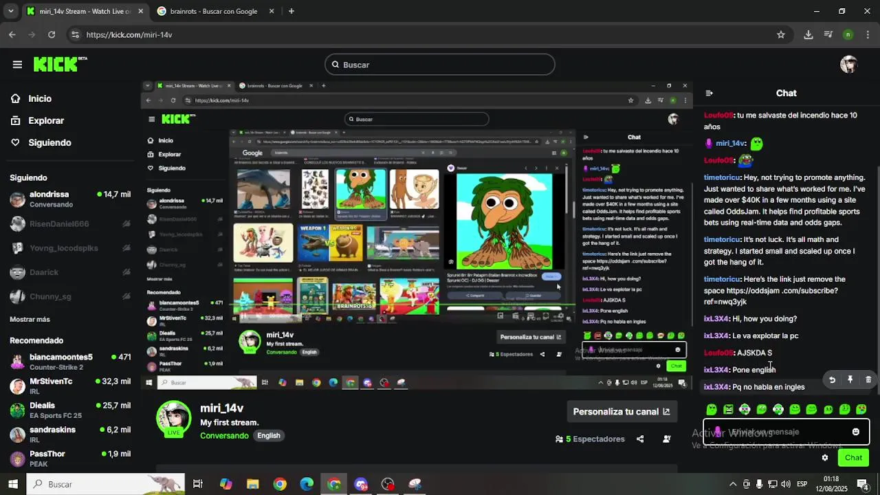Insert the angry green emote
This screenshot has height=495, width=880.
[x=728, y=409]
